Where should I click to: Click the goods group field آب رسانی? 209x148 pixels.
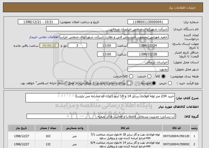click(x=101, y=116)
